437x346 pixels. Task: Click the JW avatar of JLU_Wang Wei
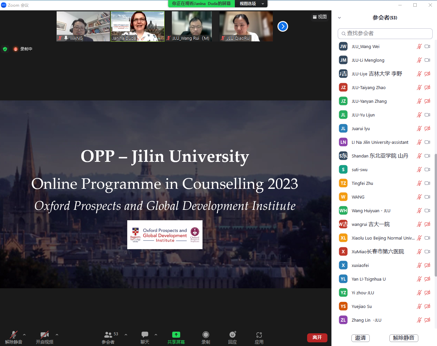343,46
